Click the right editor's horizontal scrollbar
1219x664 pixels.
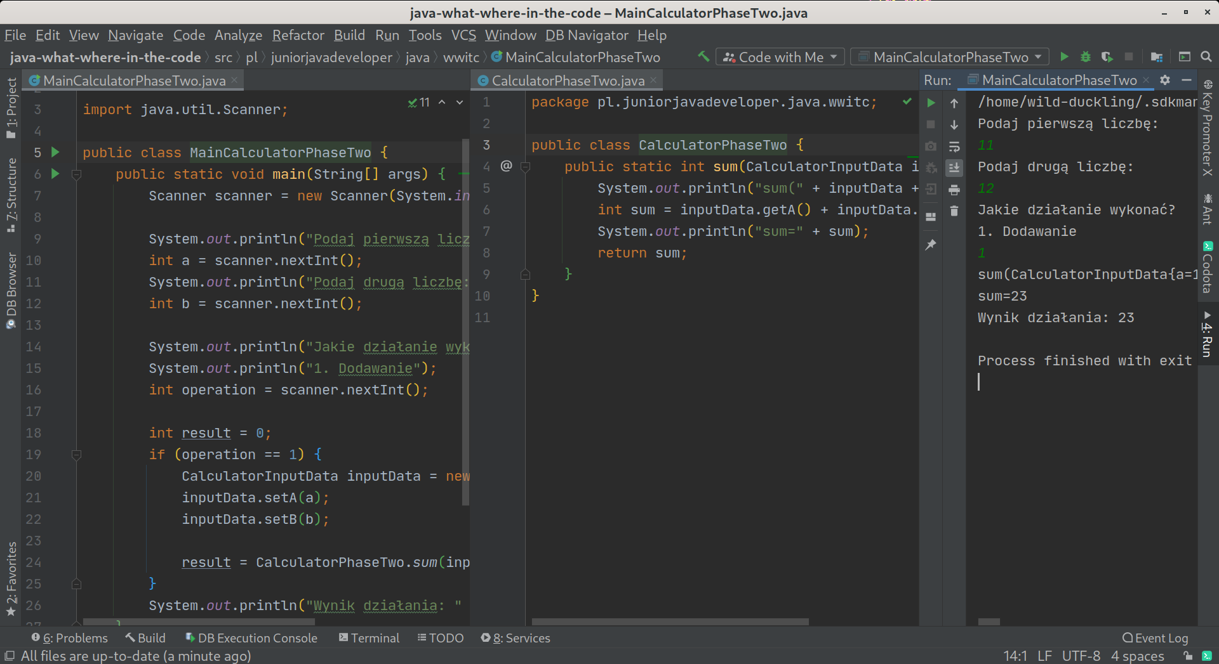tap(670, 622)
